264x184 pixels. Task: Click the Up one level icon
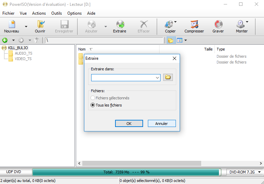coord(37,40)
